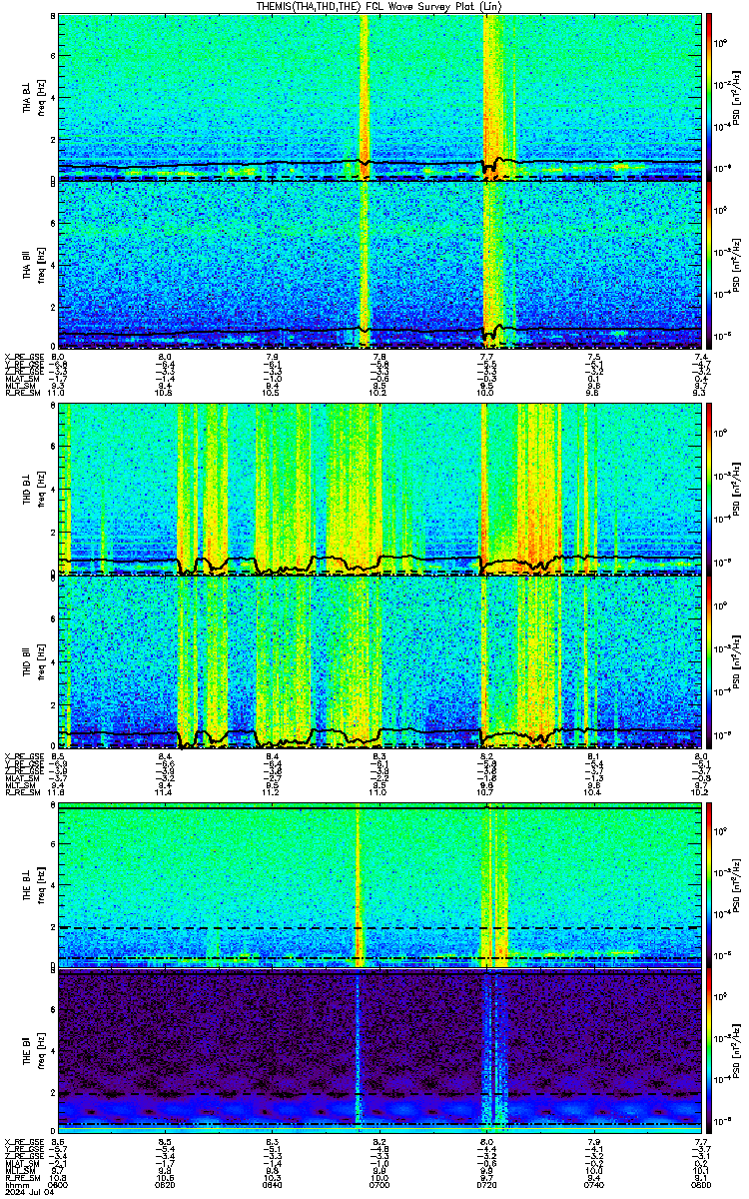
Task: Click "X_RE_GSE" row label under THD panels
Action: click(x=22, y=755)
